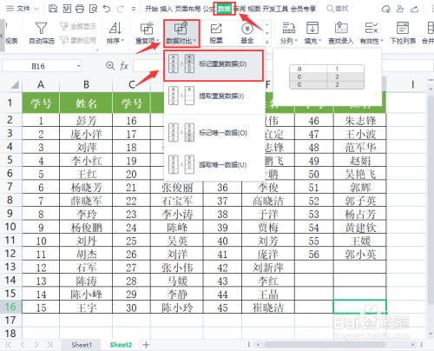
Task: Click the vertical scrollbar thumb
Action: pos(431,200)
